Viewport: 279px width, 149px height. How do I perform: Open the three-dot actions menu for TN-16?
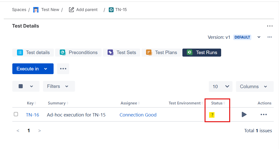pos(264,115)
